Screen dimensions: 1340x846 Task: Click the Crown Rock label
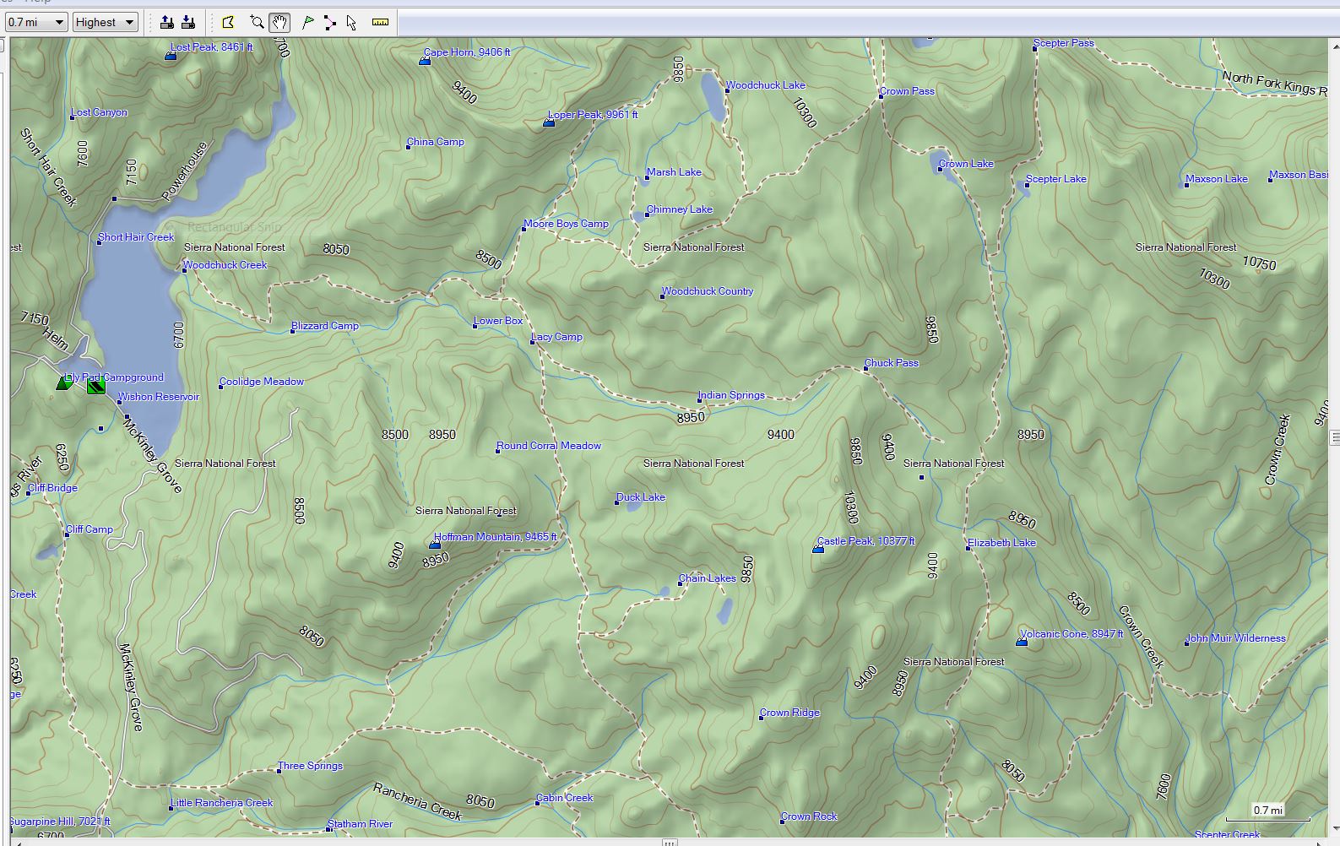[x=809, y=816]
